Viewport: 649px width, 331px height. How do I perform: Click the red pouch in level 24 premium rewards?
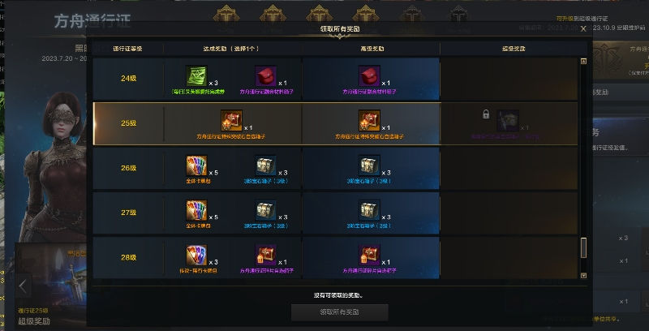[x=369, y=76]
